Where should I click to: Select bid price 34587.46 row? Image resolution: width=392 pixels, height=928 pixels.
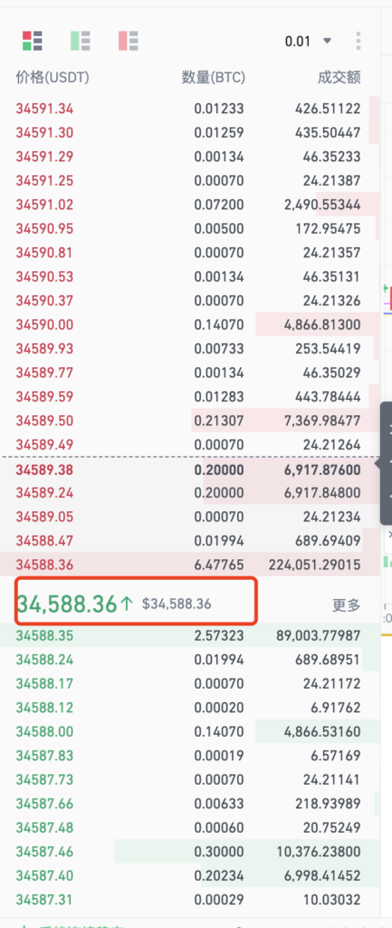pos(189,852)
